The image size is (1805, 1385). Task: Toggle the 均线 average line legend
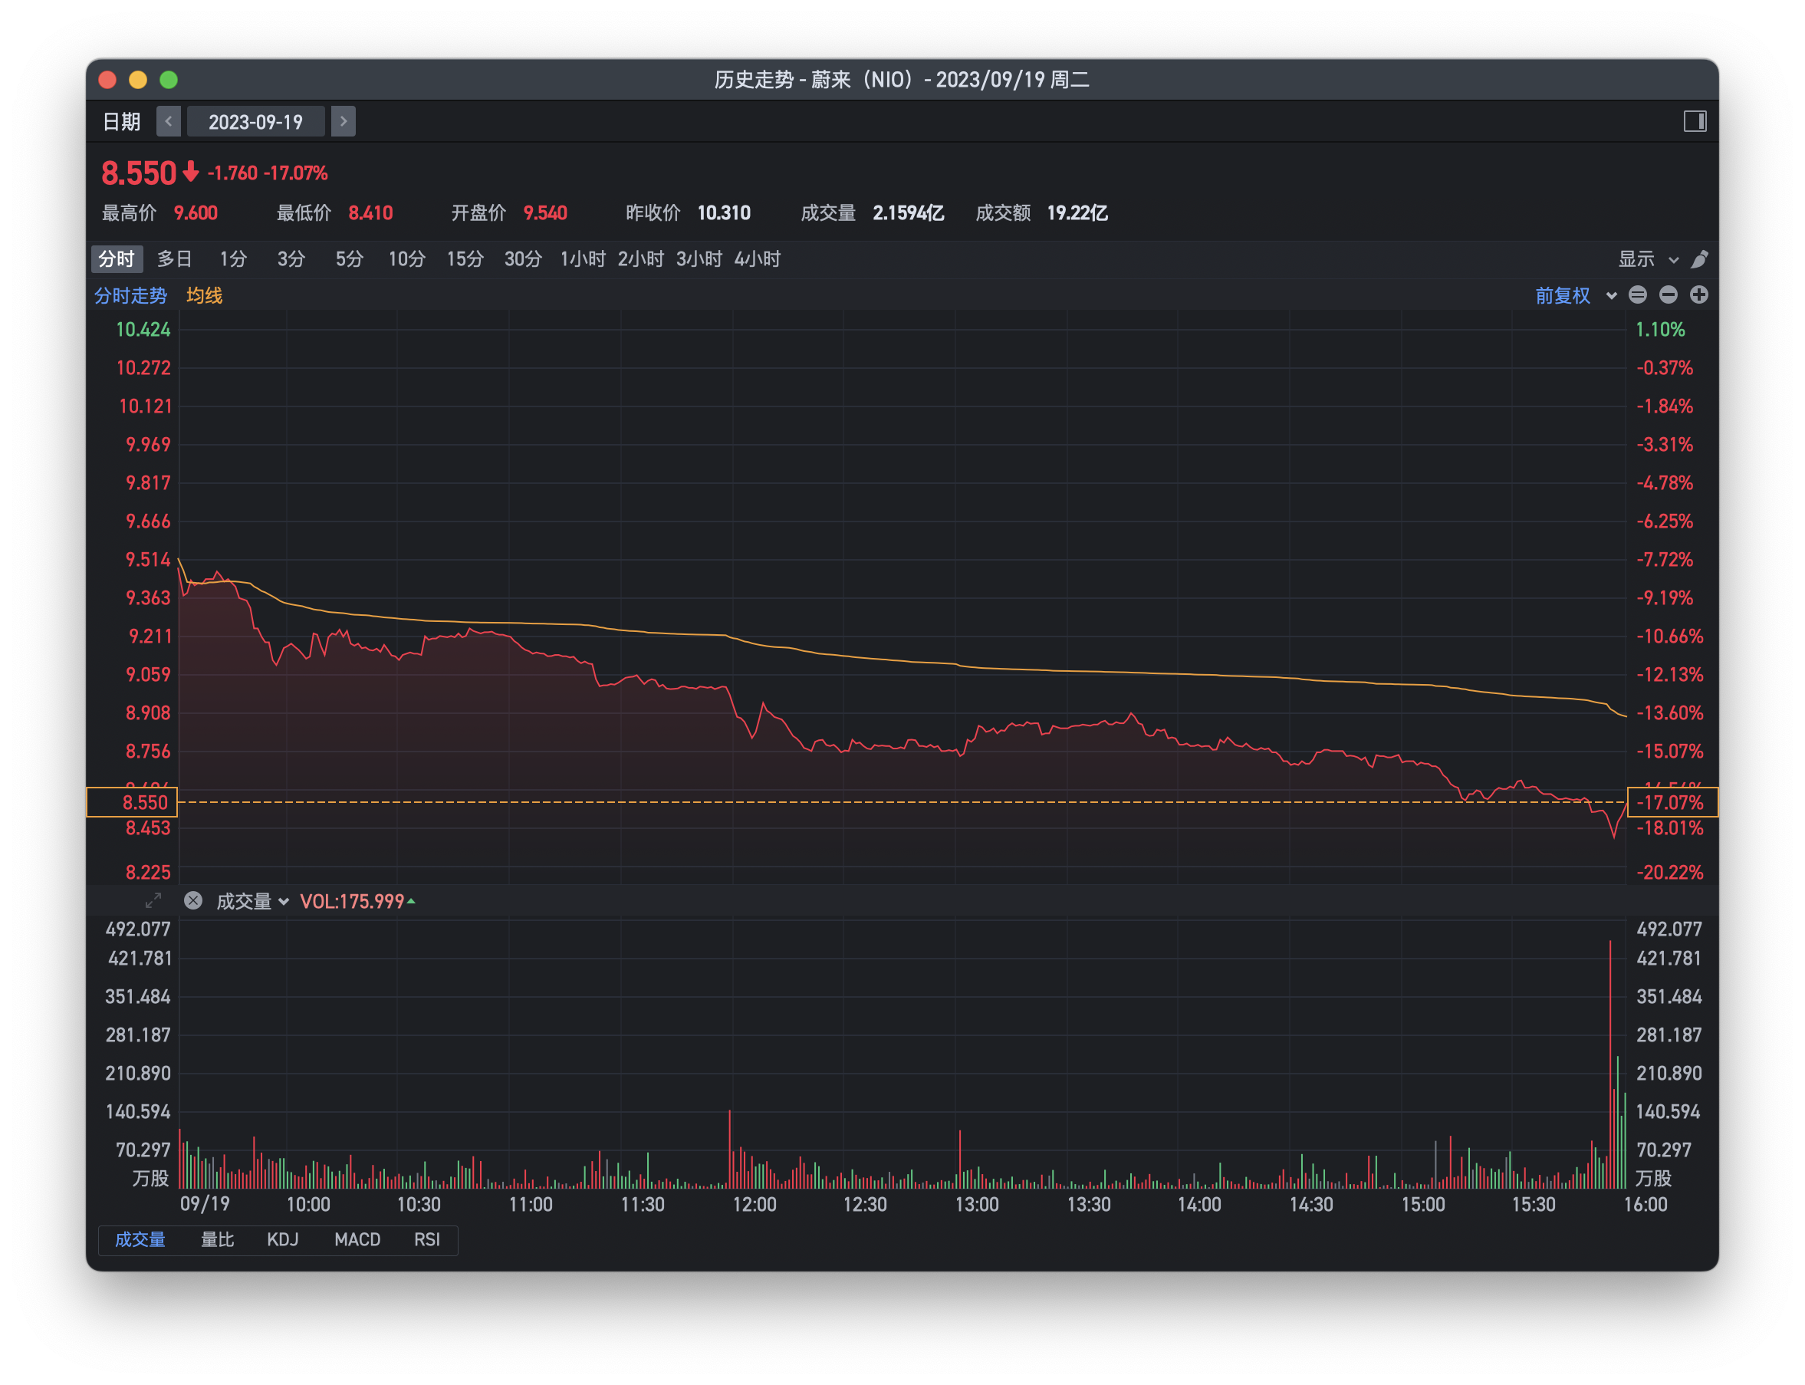[x=203, y=295]
